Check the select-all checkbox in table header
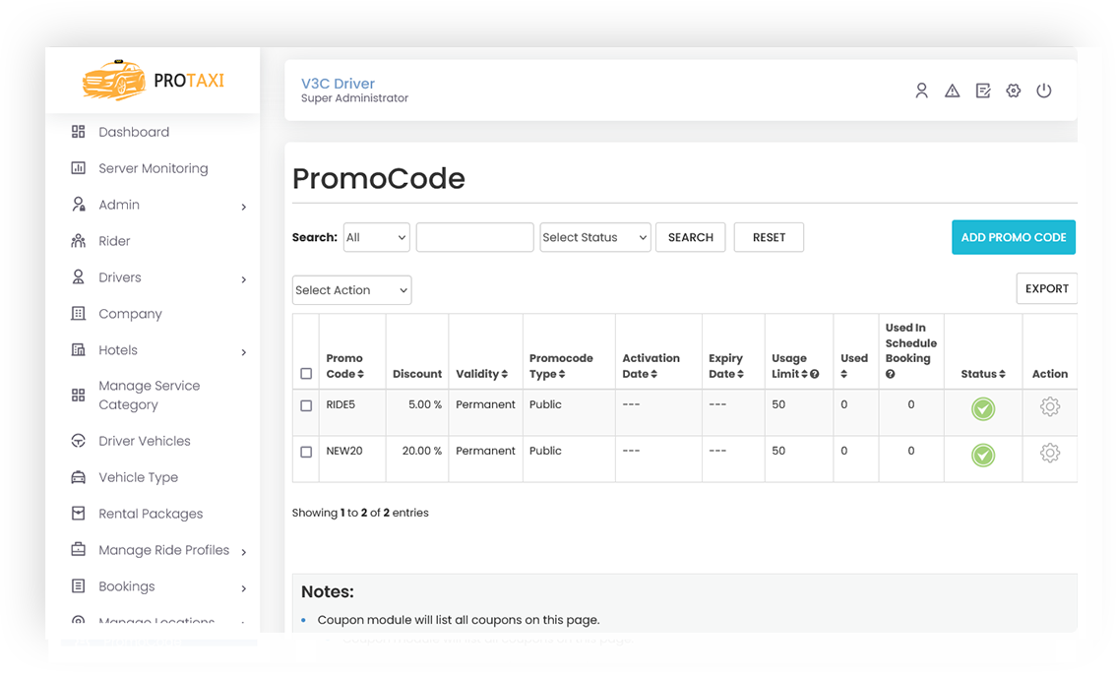This screenshot has height=673, width=1117. [x=306, y=374]
